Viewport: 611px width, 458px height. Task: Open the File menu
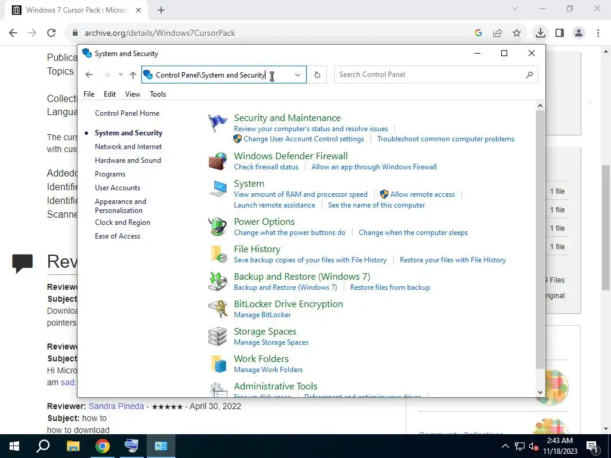(x=89, y=94)
